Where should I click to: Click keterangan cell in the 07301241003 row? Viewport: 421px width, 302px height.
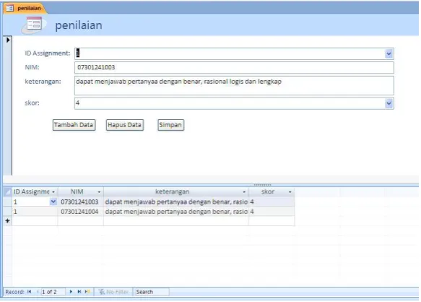click(x=176, y=202)
